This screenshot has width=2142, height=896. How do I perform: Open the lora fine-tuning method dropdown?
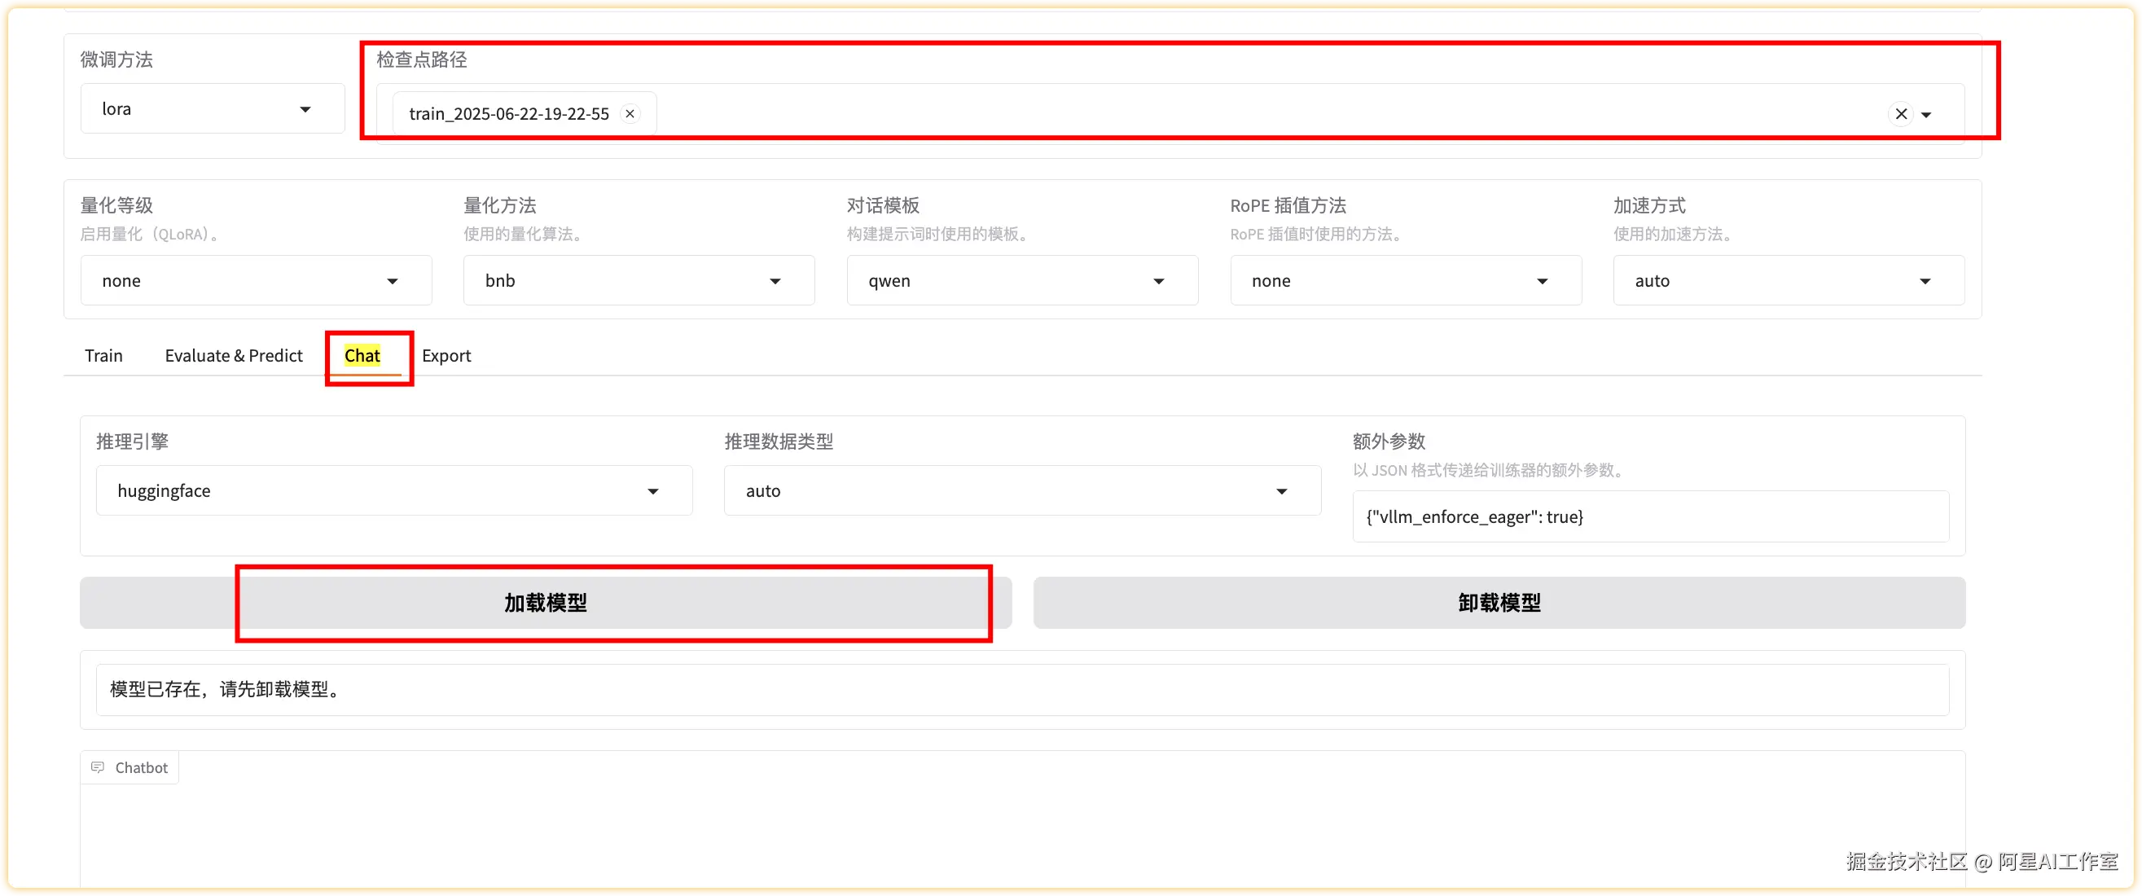click(213, 109)
